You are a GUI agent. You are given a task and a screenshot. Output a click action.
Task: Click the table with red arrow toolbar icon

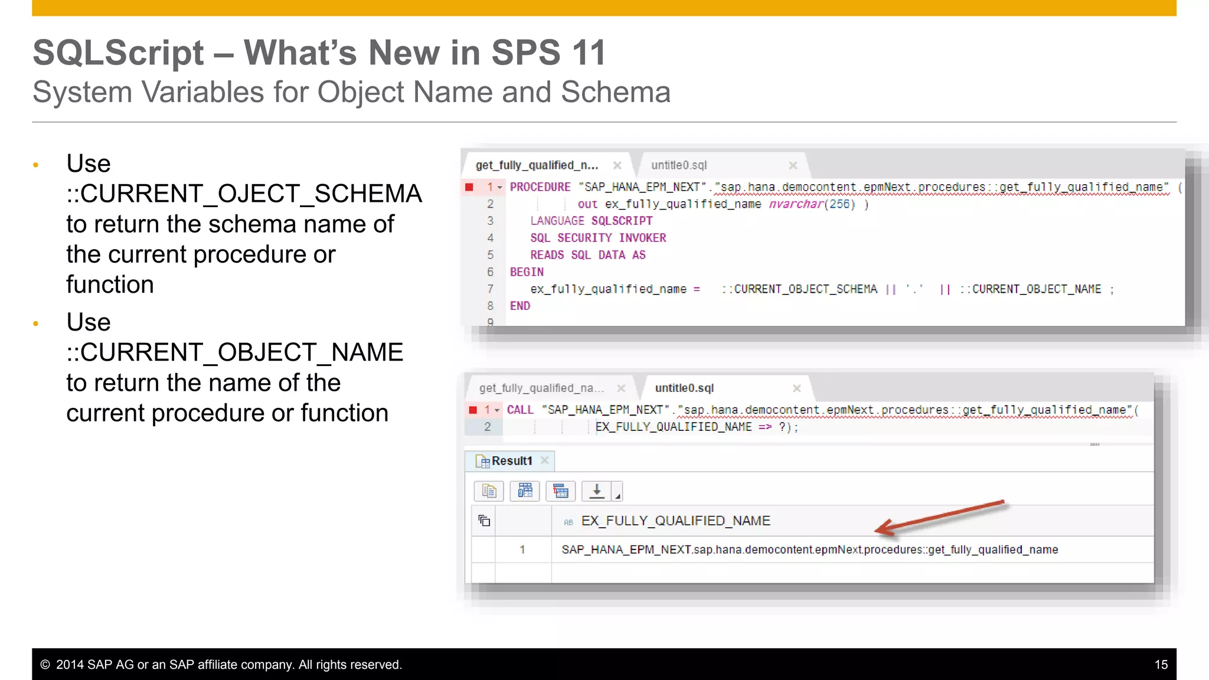coord(561,491)
